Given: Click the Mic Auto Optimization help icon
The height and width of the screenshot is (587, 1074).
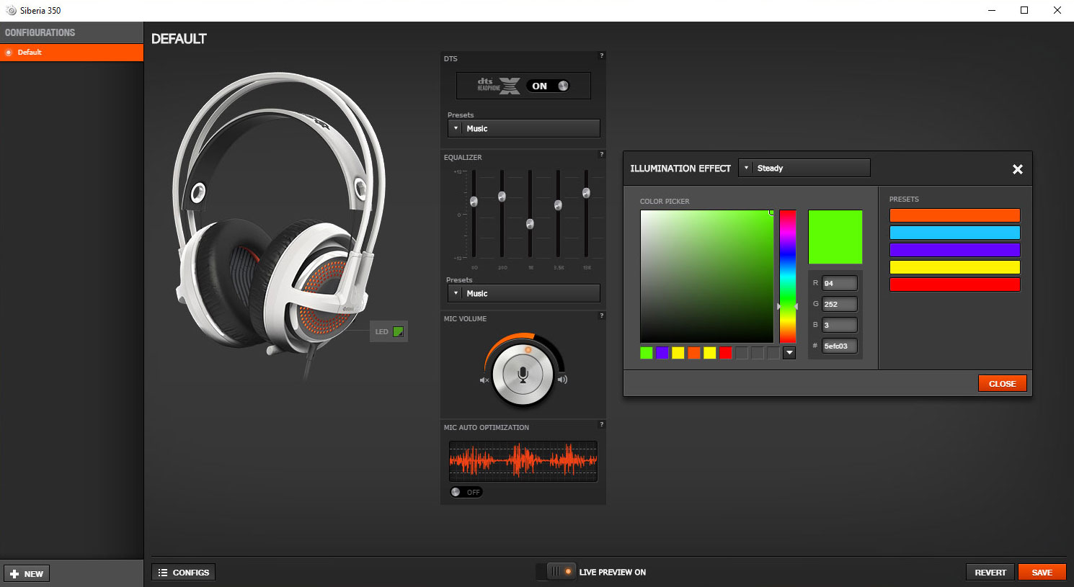Looking at the screenshot, I should click(x=601, y=424).
